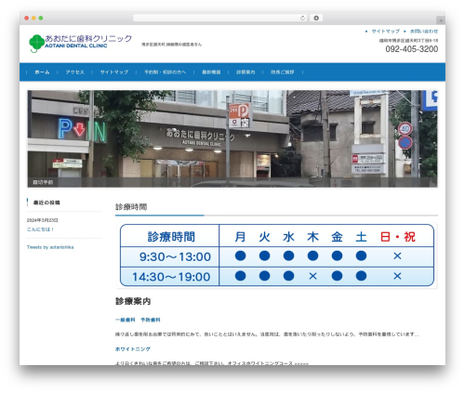Open 最新機器 menu item
The image size is (465, 393).
(x=211, y=72)
